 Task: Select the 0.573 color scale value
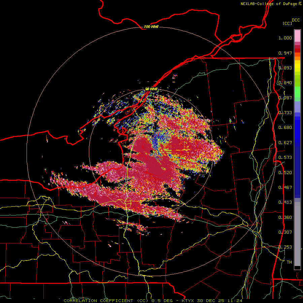click(x=285, y=158)
